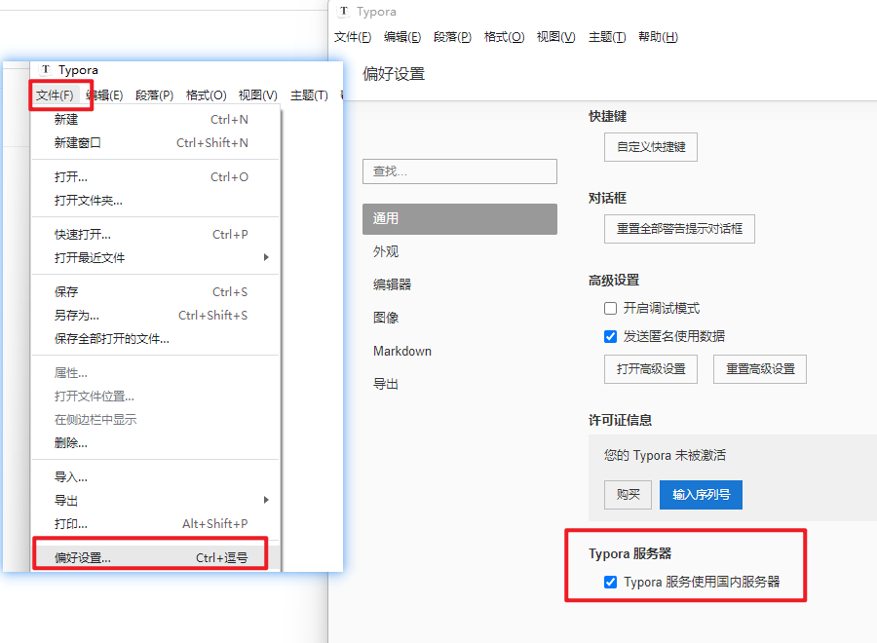Open 视图(V) menu in the right preferences window

point(556,37)
